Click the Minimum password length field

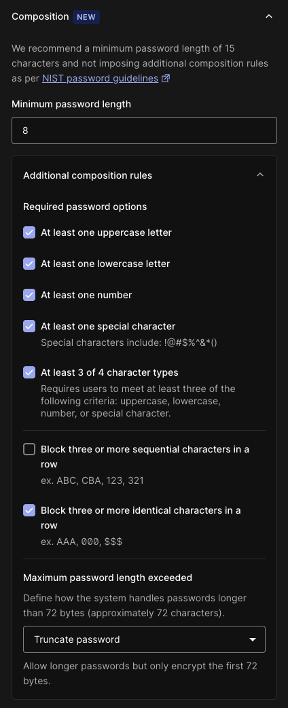(x=144, y=130)
